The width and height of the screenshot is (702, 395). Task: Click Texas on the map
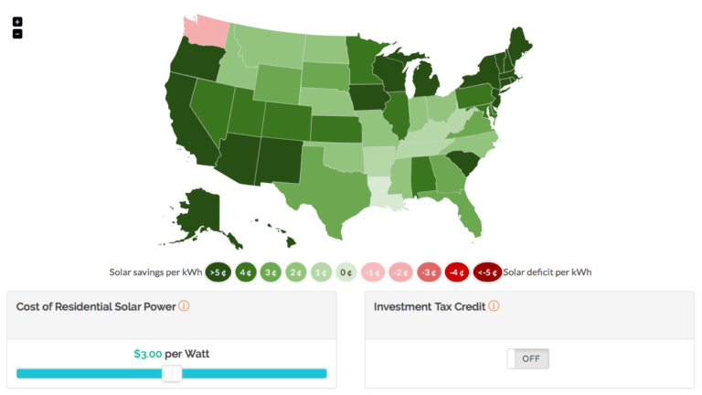[331, 188]
